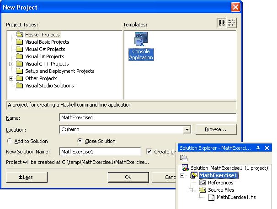The width and height of the screenshot is (277, 209).
Task: Click the Setup and Deployment Projects folder icon
Action: click(20, 71)
